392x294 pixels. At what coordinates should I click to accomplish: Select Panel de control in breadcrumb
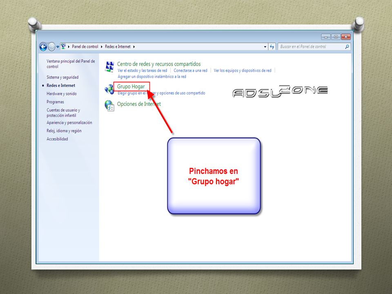tap(85, 47)
